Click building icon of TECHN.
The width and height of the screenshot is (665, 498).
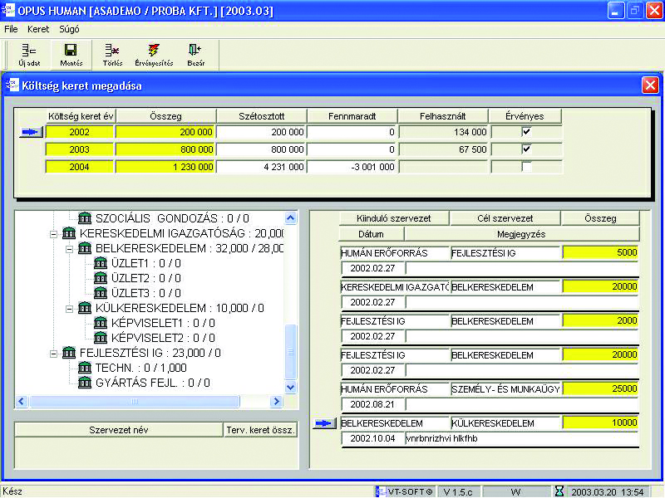pos(85,368)
